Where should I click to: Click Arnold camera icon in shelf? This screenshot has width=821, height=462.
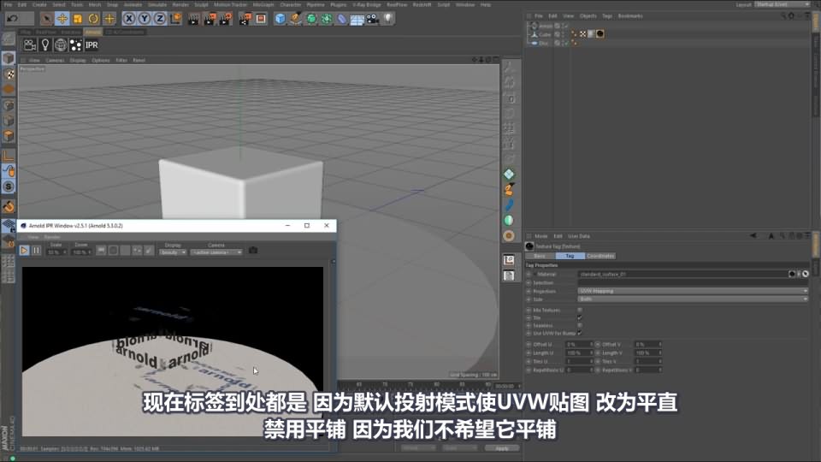pyautogui.click(x=30, y=45)
